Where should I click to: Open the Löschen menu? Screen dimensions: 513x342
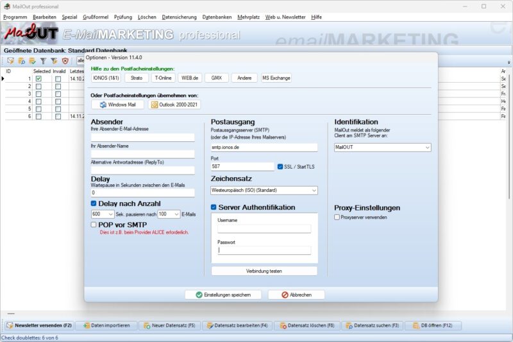(147, 17)
